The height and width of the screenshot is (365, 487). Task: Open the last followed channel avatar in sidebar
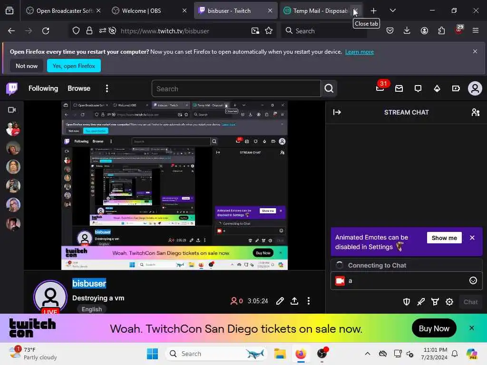(13, 224)
